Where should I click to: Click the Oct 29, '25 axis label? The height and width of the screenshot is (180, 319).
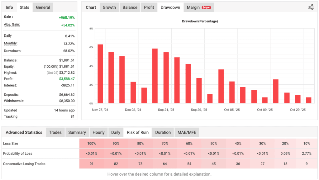point(298,110)
